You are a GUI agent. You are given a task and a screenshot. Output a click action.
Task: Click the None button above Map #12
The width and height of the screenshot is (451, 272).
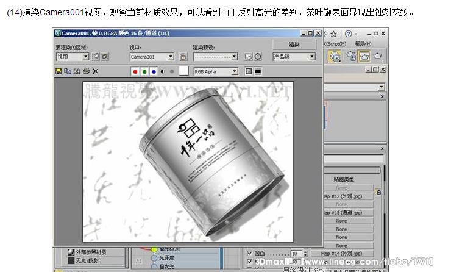pos(349,188)
